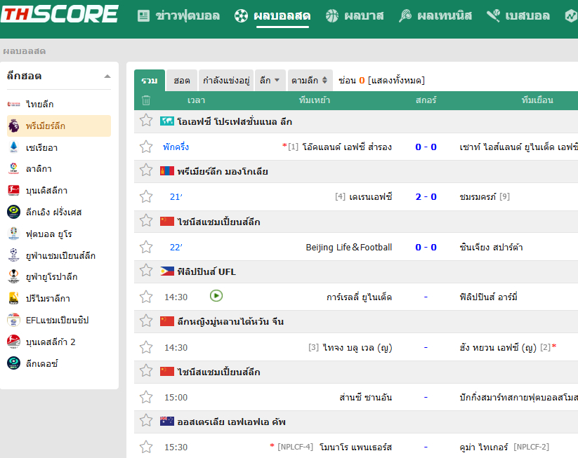Star the 15:30 โมนาโร แพนเธอร์ส match

click(x=146, y=447)
